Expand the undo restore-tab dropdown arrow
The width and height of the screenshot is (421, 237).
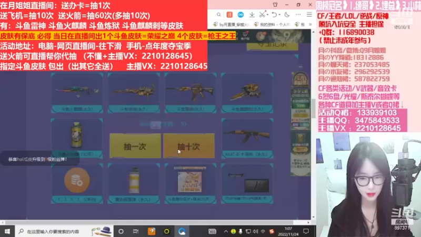[x=279, y=15]
